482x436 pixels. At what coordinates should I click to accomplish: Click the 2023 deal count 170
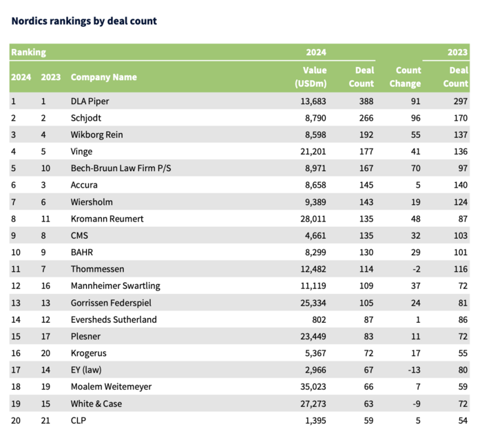(x=461, y=118)
